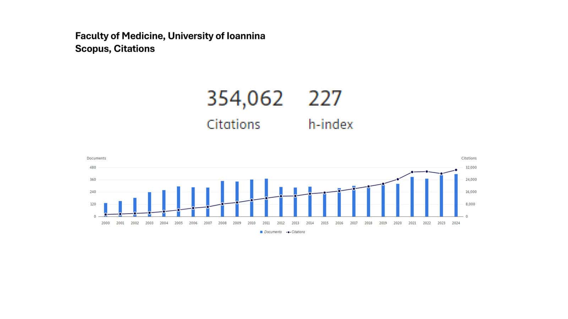Select the 2024 citations data point
Image resolution: width=568 pixels, height=319 pixels.
(x=456, y=170)
